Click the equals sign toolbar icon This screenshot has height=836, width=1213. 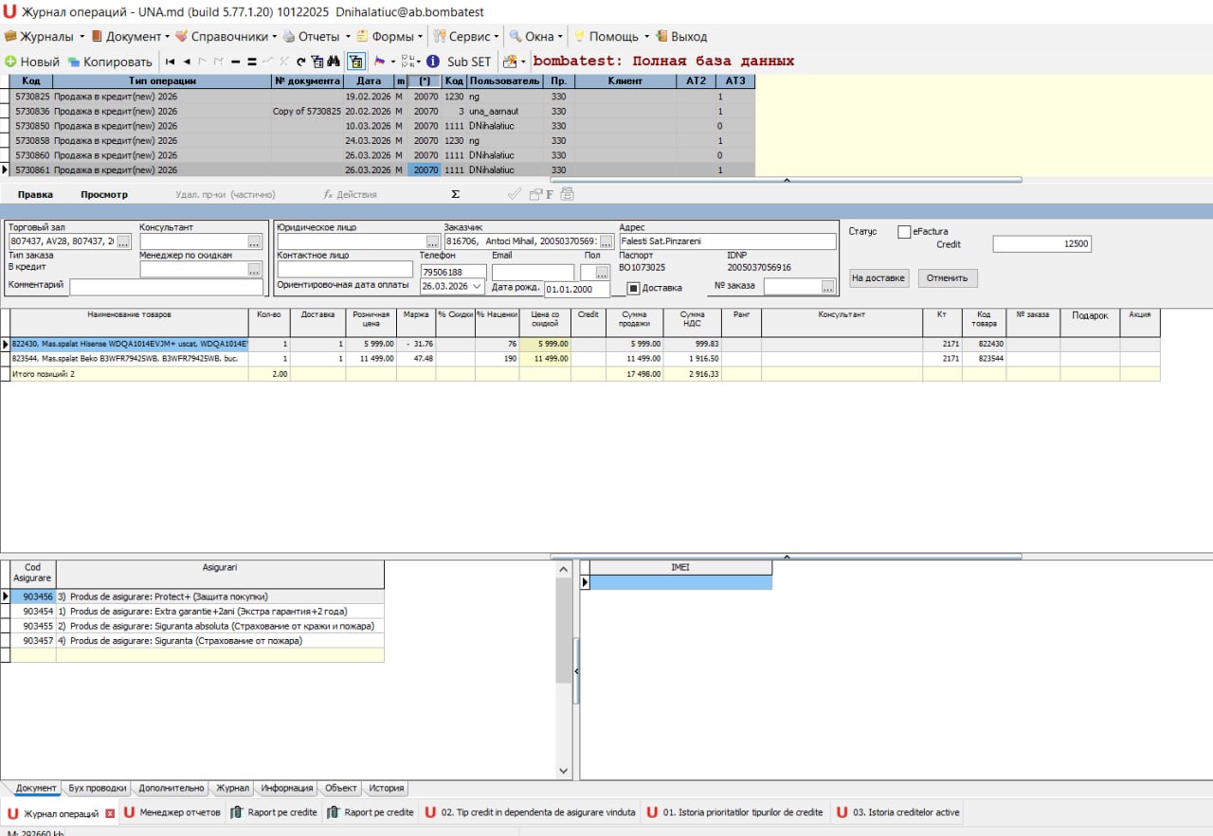252,62
